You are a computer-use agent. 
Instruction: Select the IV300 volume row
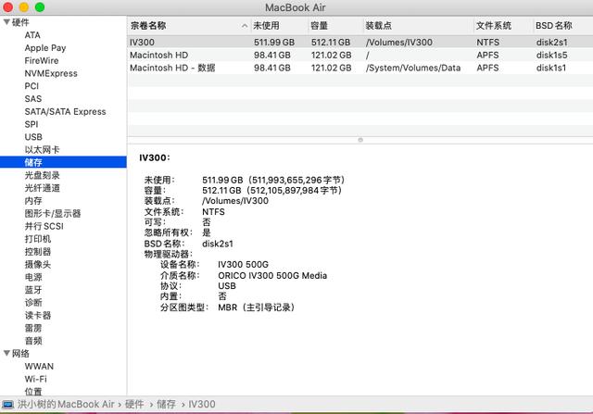360,42
